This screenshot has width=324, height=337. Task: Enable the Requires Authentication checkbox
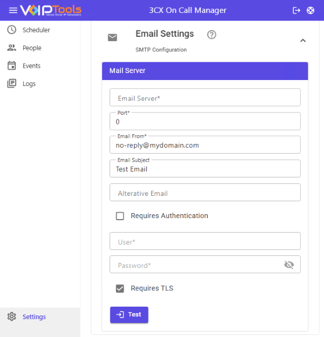[x=120, y=216]
